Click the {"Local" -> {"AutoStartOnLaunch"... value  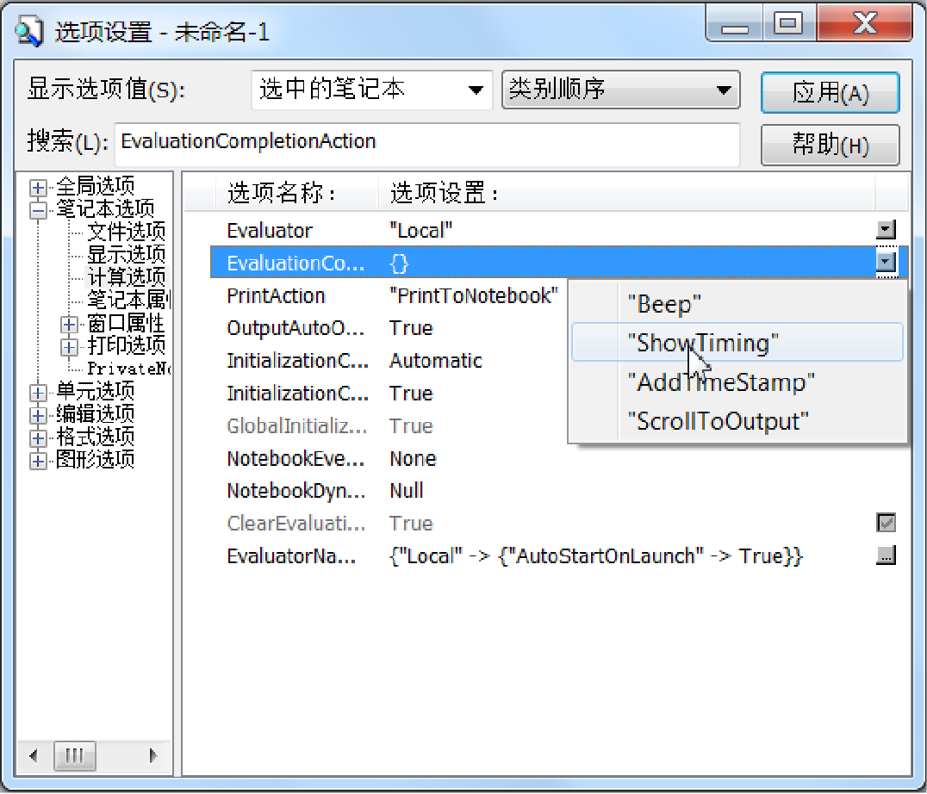[596, 556]
